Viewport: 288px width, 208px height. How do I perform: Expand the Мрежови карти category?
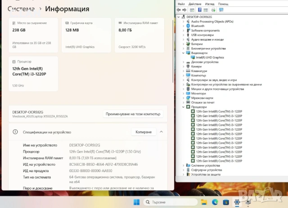point(183,98)
